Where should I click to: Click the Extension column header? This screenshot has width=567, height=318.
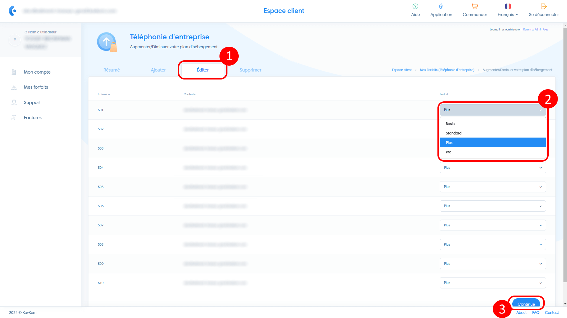(x=104, y=94)
